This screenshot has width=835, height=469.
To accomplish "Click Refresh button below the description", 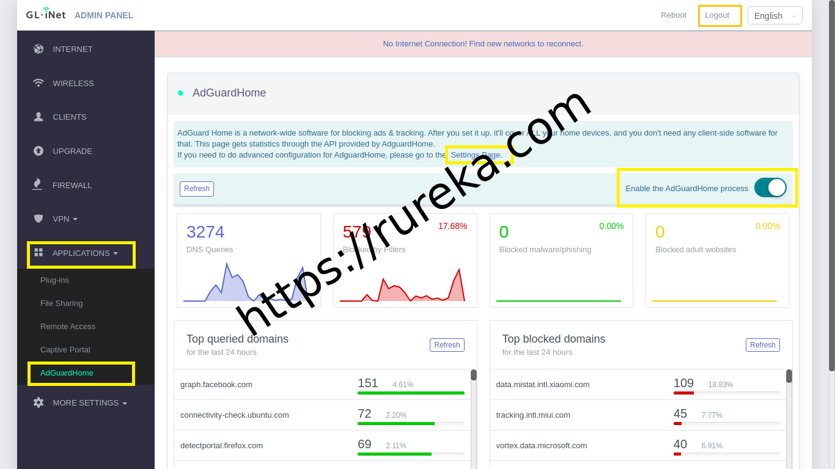I will pos(197,189).
